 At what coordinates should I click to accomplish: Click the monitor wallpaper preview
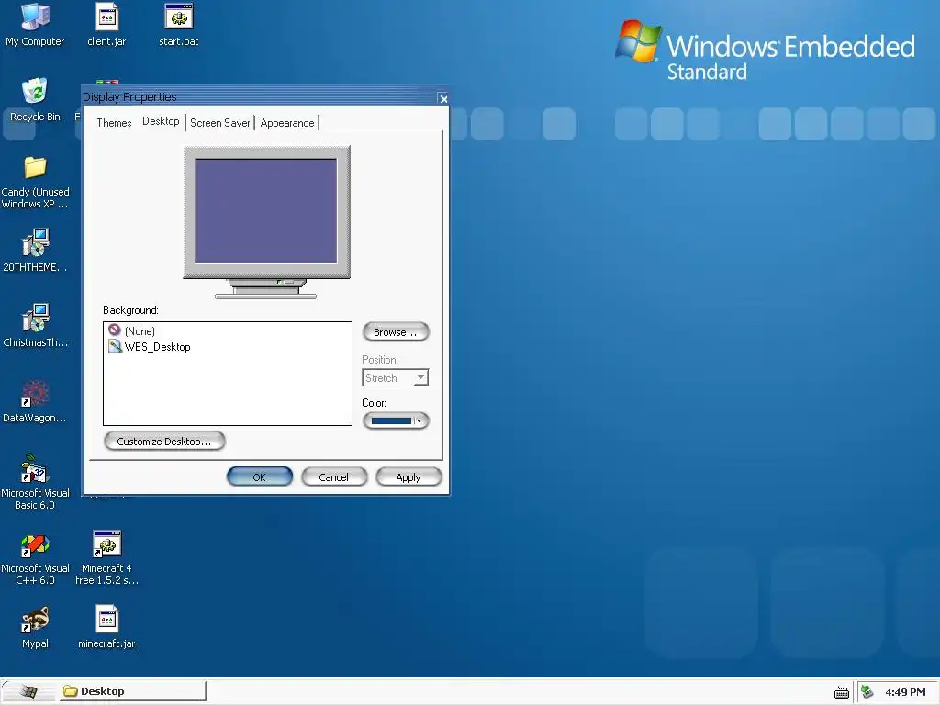266,210
